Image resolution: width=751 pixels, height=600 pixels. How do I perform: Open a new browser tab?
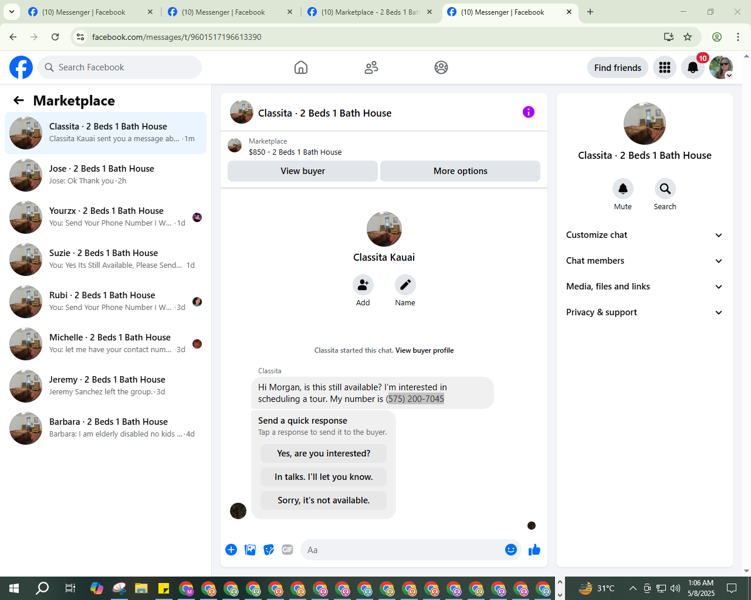[590, 12]
